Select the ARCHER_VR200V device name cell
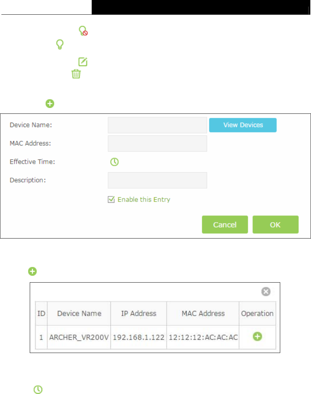This screenshot has width=311, height=394. pyautogui.click(x=79, y=337)
